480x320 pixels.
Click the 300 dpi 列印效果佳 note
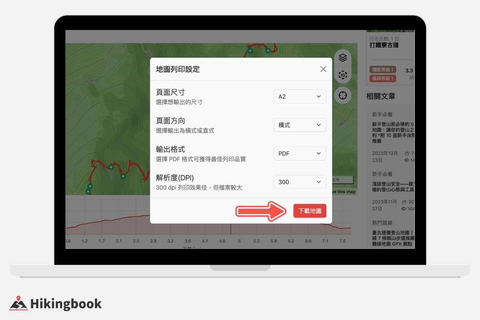pyautogui.click(x=199, y=187)
